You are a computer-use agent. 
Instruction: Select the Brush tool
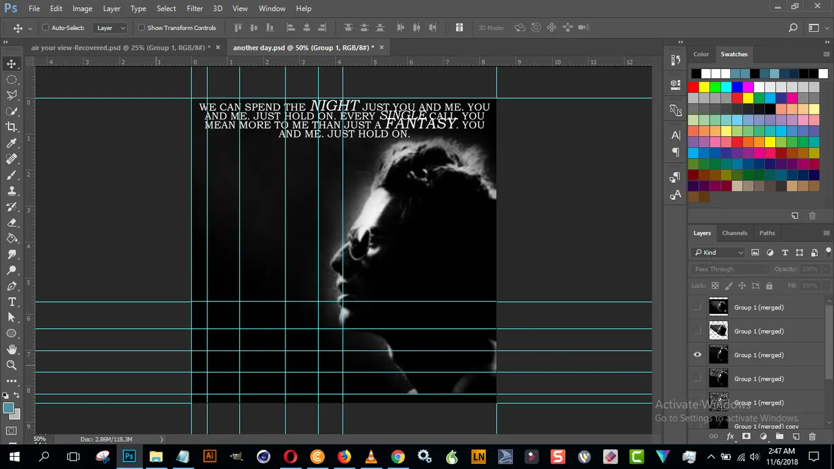pos(12,175)
